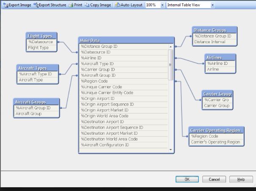Click the Main Data scrollbar thumb

click(x=171, y=65)
